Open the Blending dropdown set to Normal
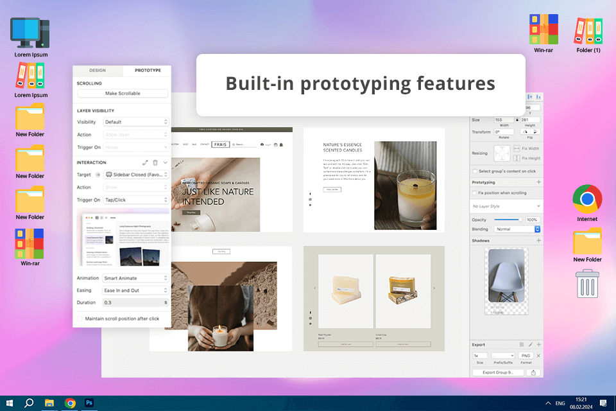 point(517,229)
